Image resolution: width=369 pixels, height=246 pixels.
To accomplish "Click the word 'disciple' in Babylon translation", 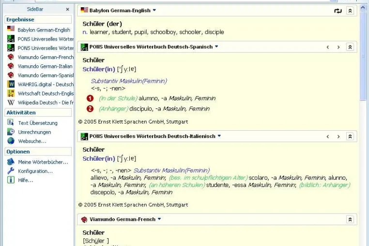I will coord(214,32).
